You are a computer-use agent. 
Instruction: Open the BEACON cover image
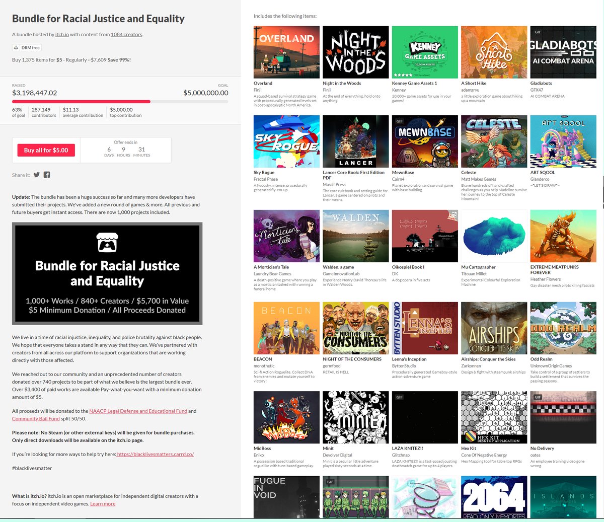tap(286, 328)
